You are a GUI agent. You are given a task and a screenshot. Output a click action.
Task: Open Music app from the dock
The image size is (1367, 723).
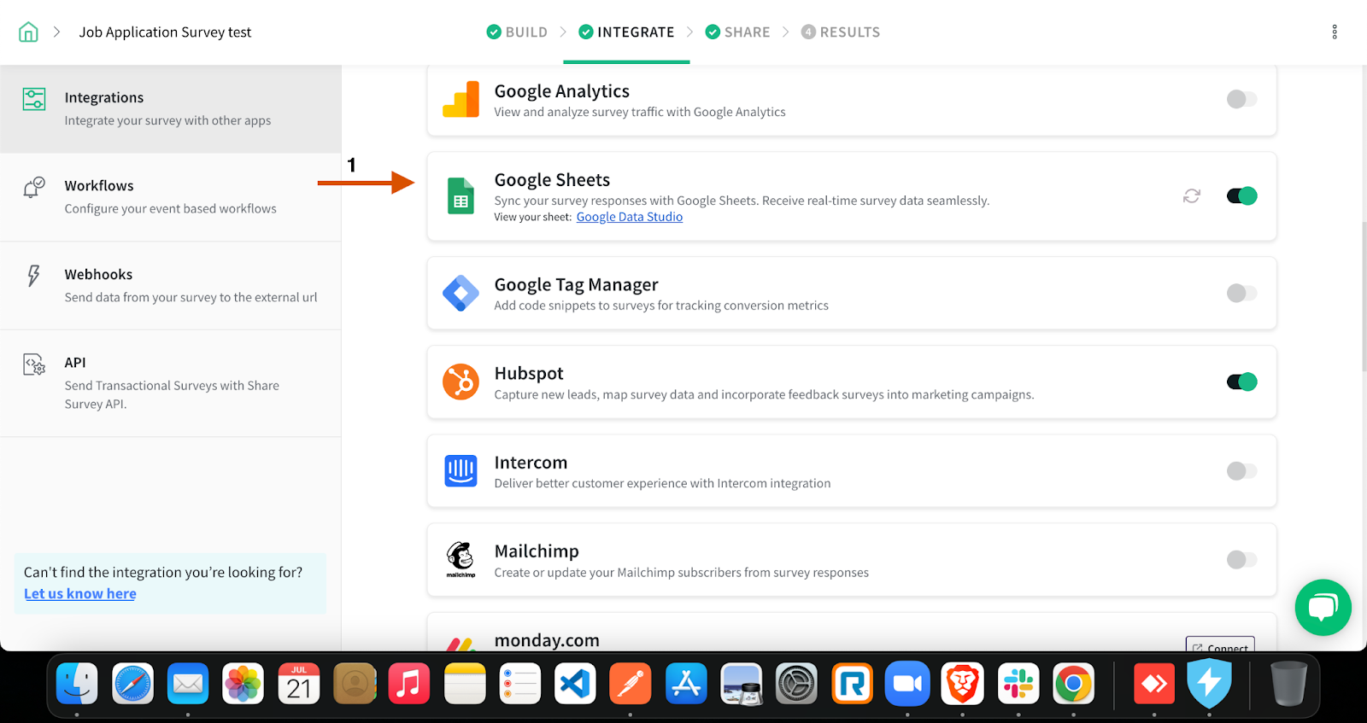click(x=409, y=684)
